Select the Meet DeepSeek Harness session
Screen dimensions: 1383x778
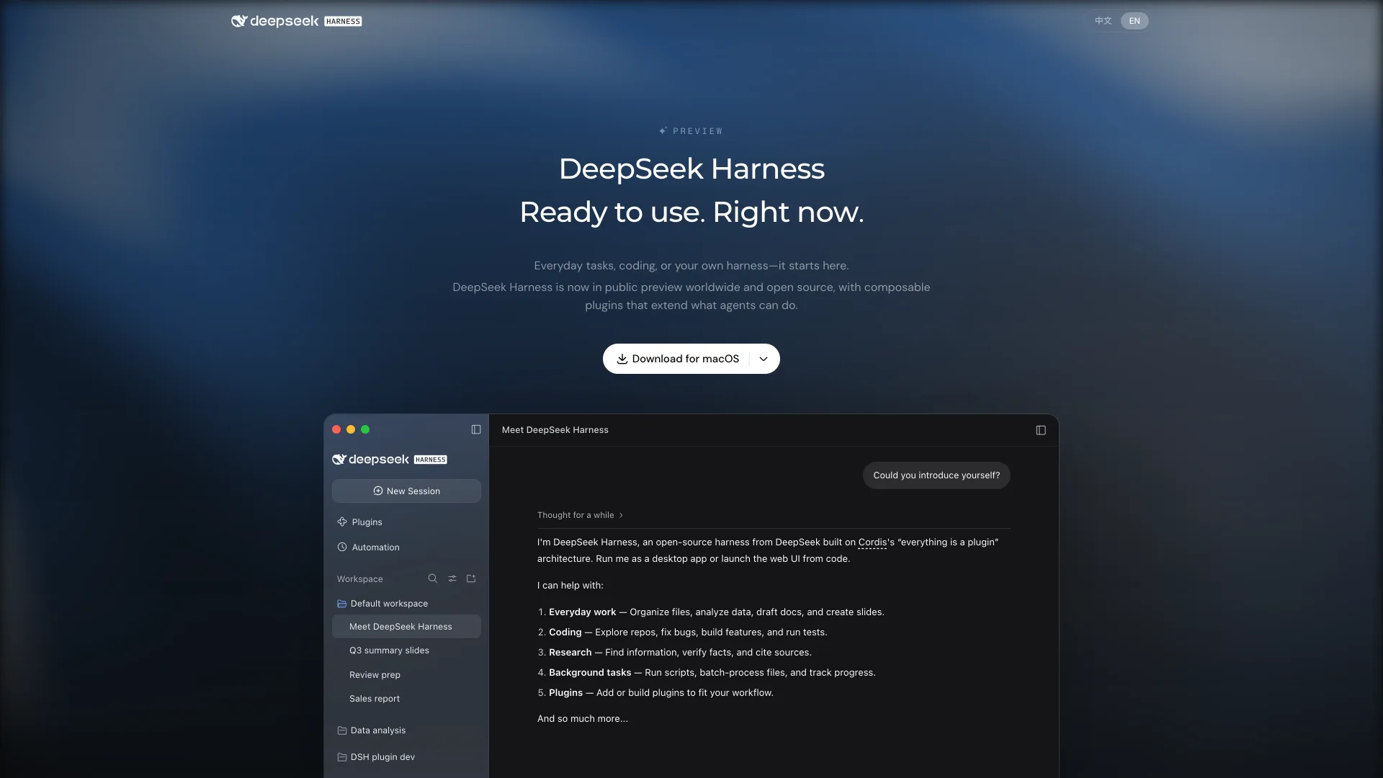pyautogui.click(x=406, y=627)
